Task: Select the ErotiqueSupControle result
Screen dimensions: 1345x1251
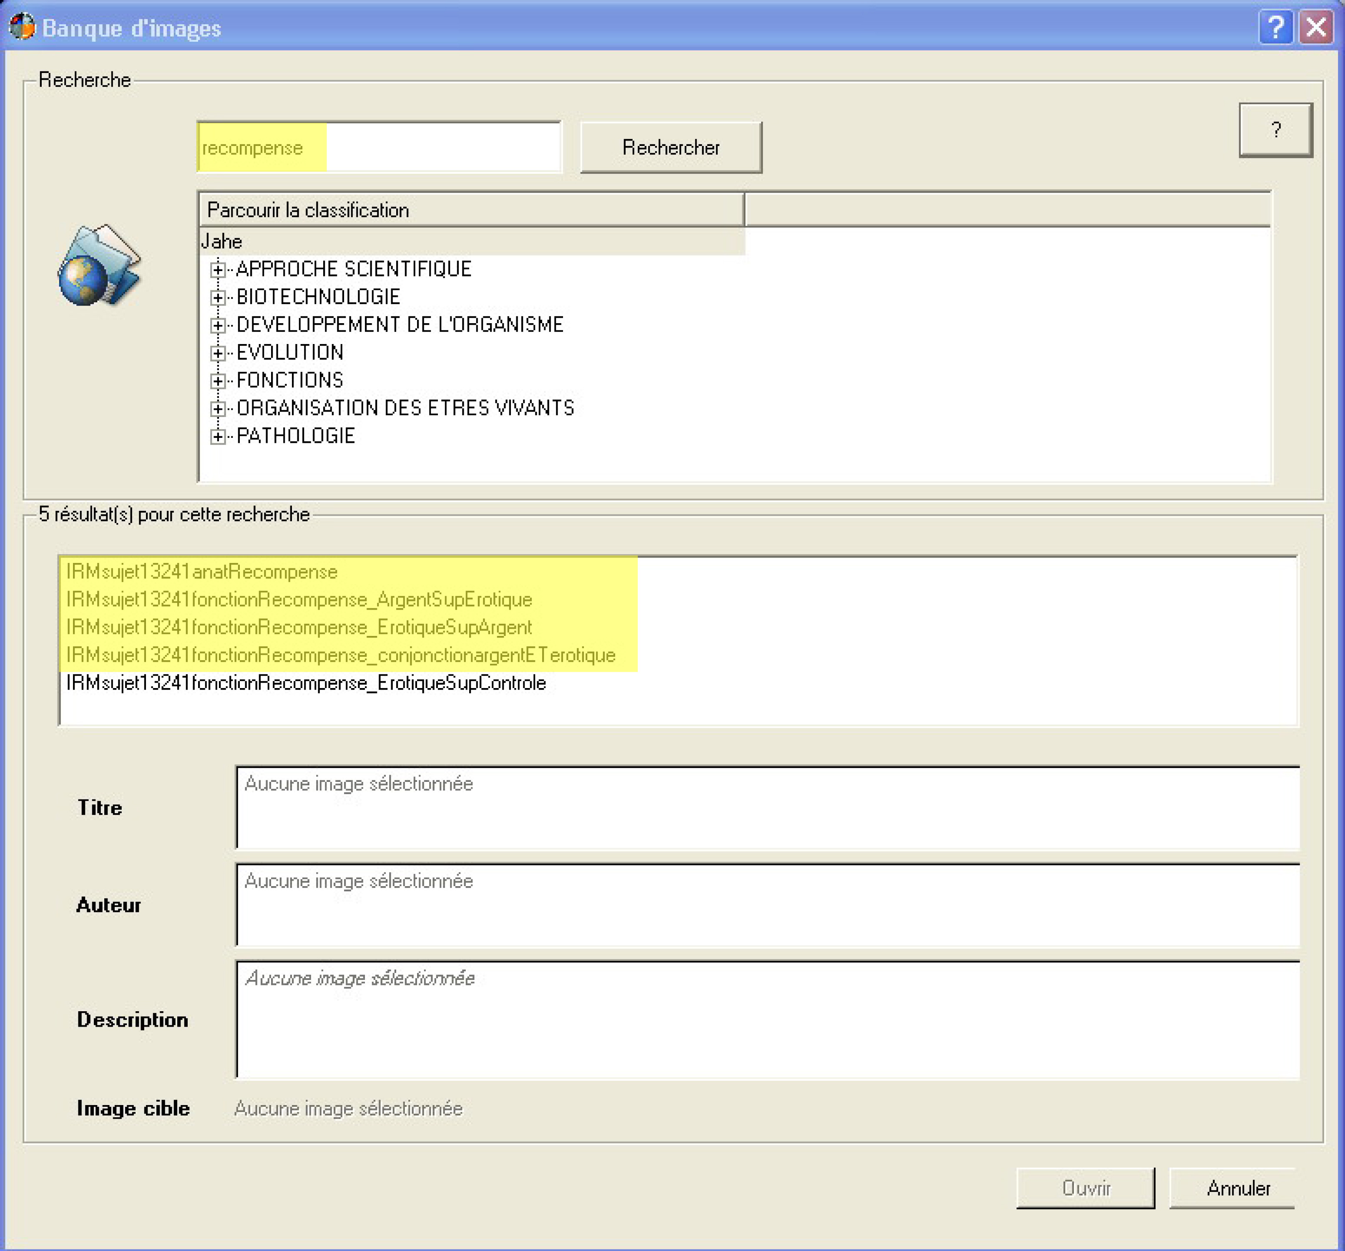Action: pyautogui.click(x=306, y=683)
